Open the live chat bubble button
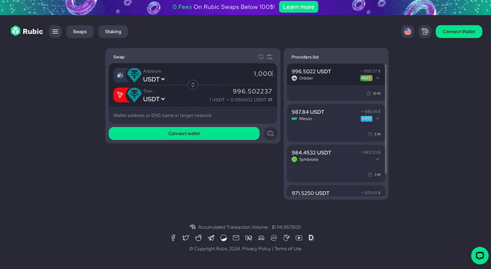This screenshot has width=491, height=269. pos(479,255)
